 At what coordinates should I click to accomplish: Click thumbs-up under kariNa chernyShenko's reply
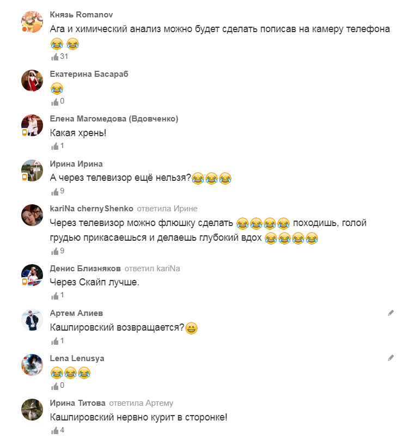(x=54, y=251)
